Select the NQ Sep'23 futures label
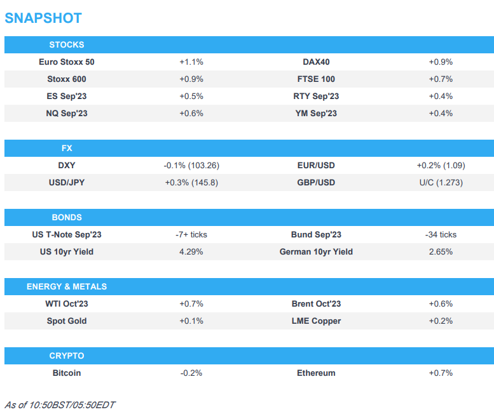This screenshot has width=494, height=412. pos(67,114)
